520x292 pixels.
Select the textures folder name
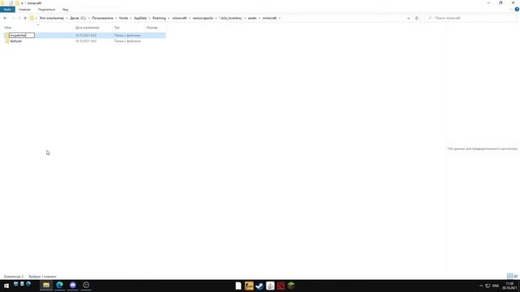[x=16, y=41]
